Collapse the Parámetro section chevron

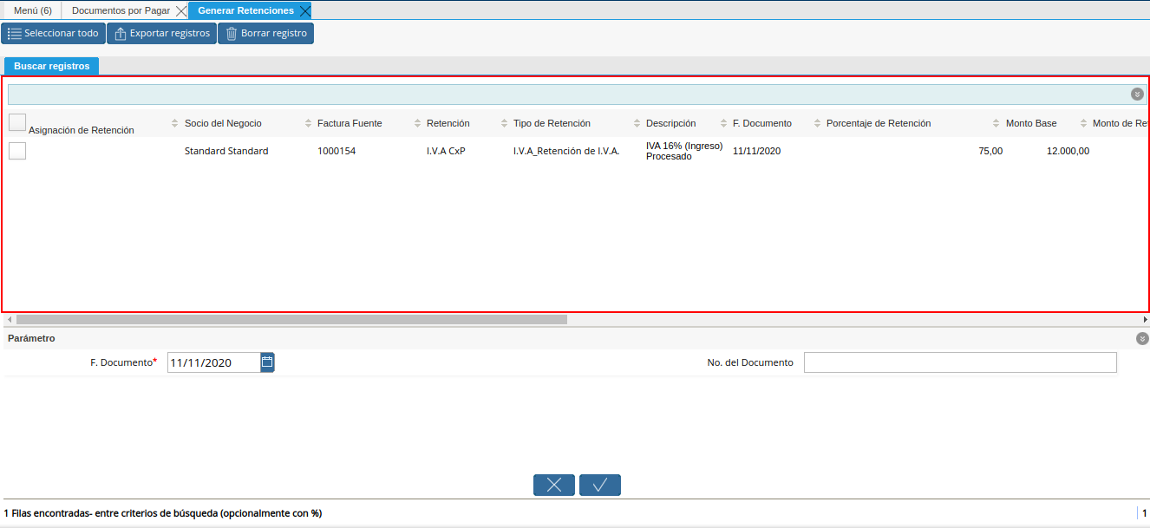pos(1142,338)
